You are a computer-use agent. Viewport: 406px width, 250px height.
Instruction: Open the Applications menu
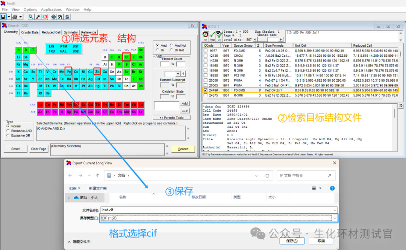[x=51, y=9]
